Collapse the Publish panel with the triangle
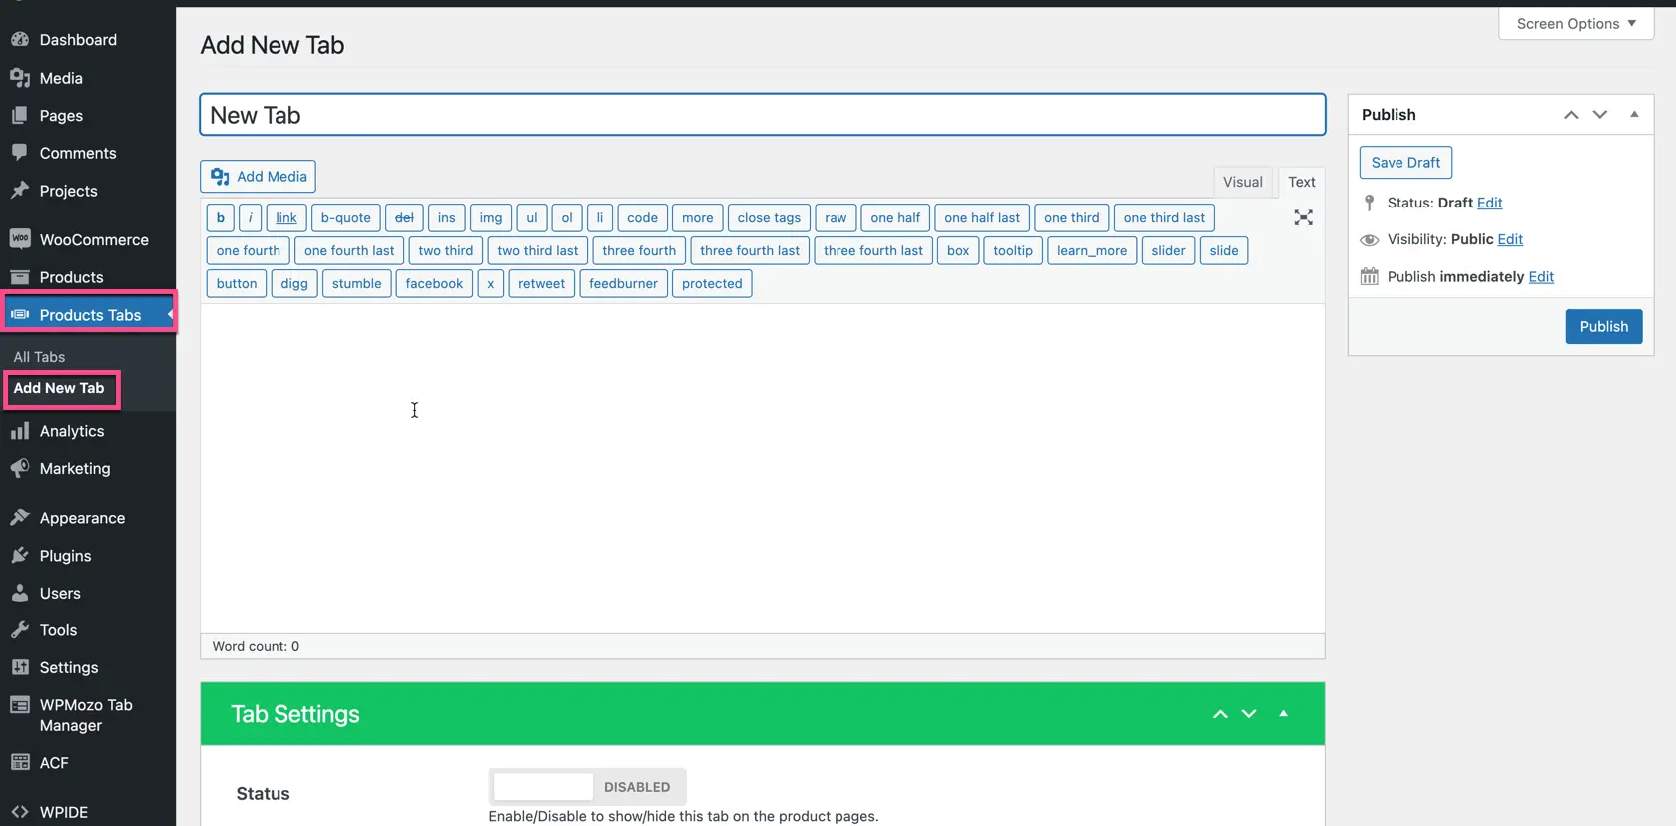 pyautogui.click(x=1634, y=115)
